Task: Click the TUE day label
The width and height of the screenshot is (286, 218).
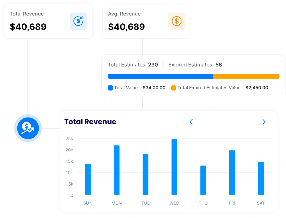Action: pyautogui.click(x=145, y=203)
